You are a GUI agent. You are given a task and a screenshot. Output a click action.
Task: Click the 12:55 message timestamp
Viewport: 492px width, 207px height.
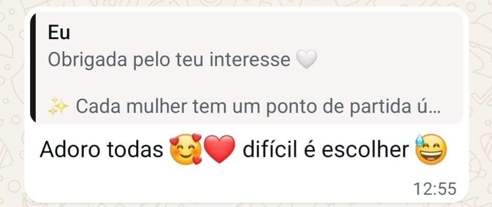tap(434, 189)
